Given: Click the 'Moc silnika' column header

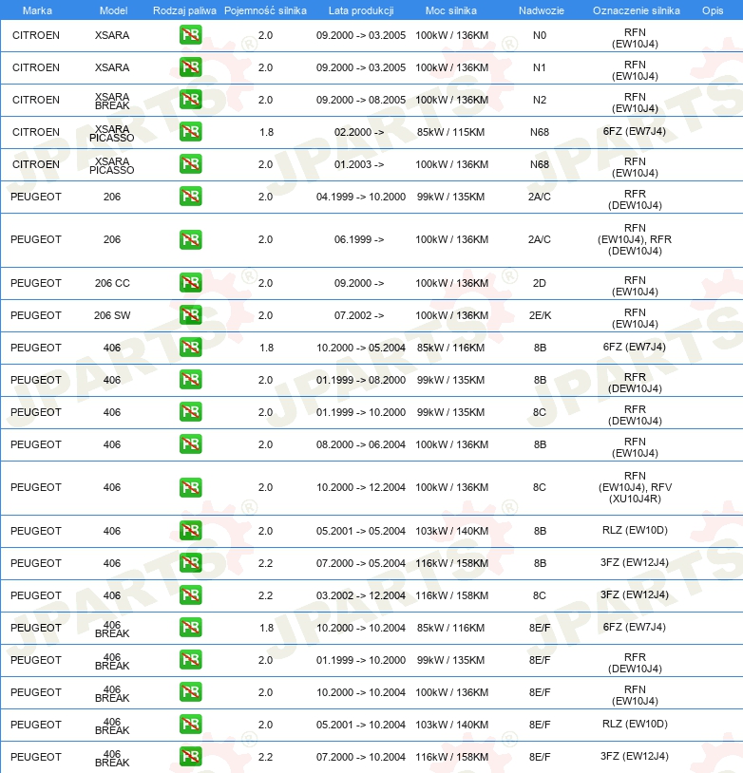Looking at the screenshot, I should tap(451, 10).
